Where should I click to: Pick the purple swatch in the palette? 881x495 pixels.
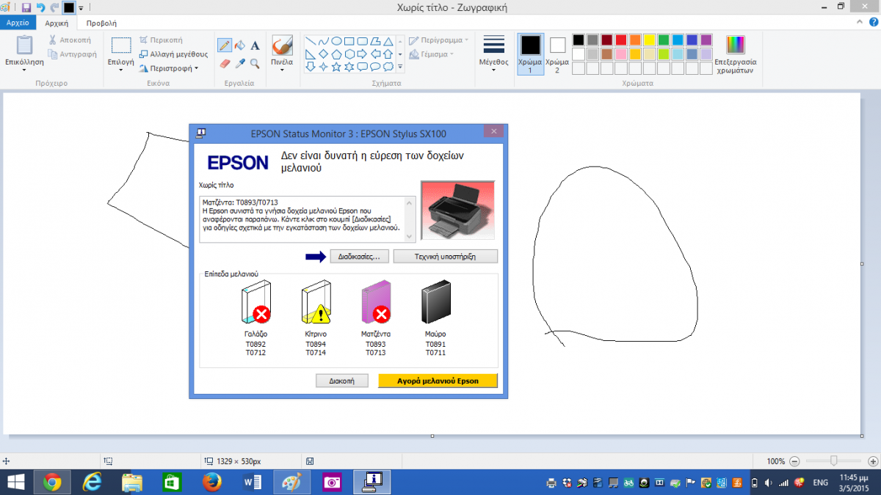pos(706,40)
